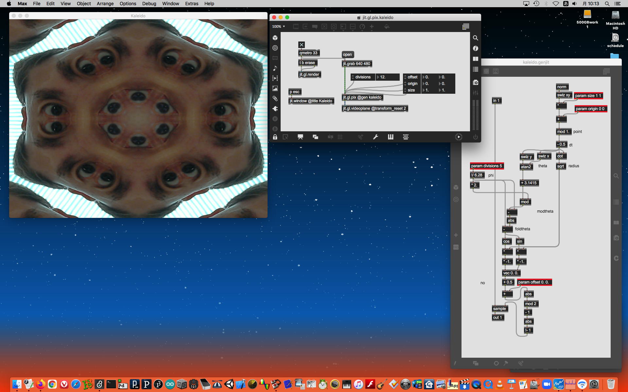
Task: Click the open message box
Action: (347, 55)
